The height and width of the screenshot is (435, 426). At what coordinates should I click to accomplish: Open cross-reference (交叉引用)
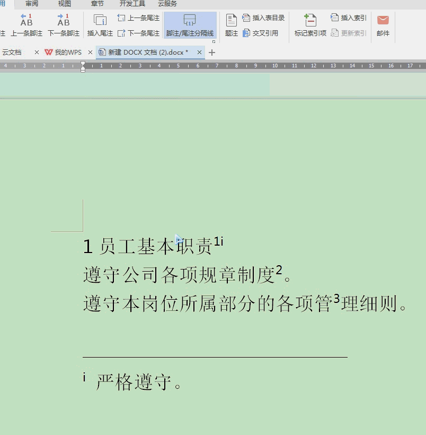tap(260, 33)
